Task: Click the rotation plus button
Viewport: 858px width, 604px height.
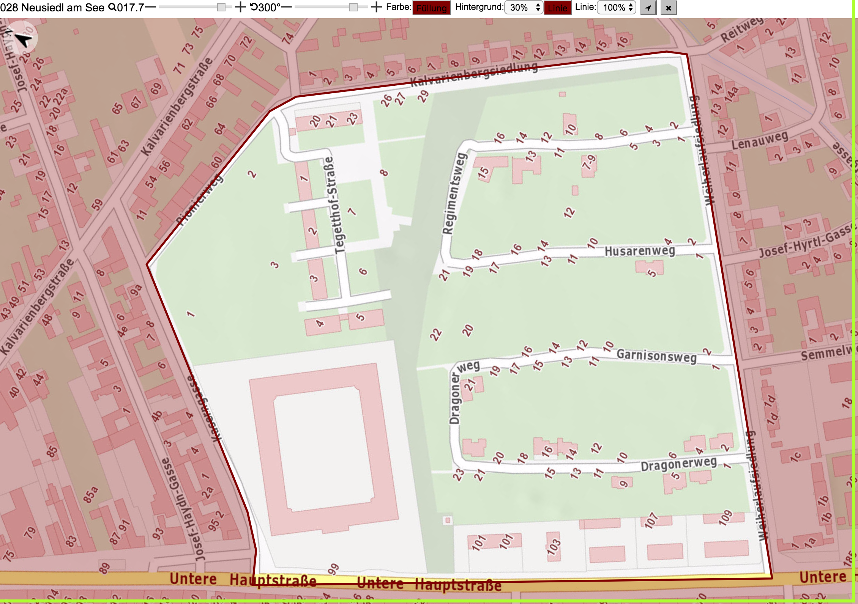Action: point(376,7)
